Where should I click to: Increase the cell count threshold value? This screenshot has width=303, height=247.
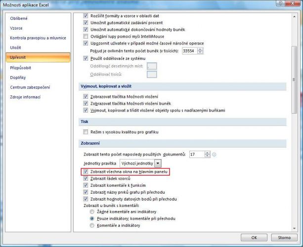200,49
